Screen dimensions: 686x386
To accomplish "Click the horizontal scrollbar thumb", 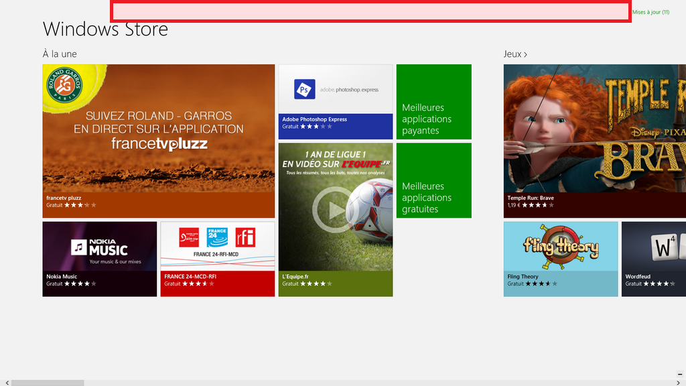I will pos(48,383).
